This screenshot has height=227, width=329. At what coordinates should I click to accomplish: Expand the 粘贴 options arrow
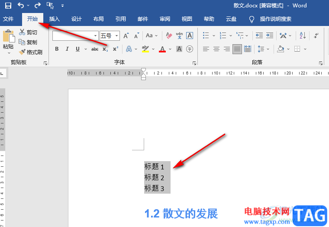[9, 53]
